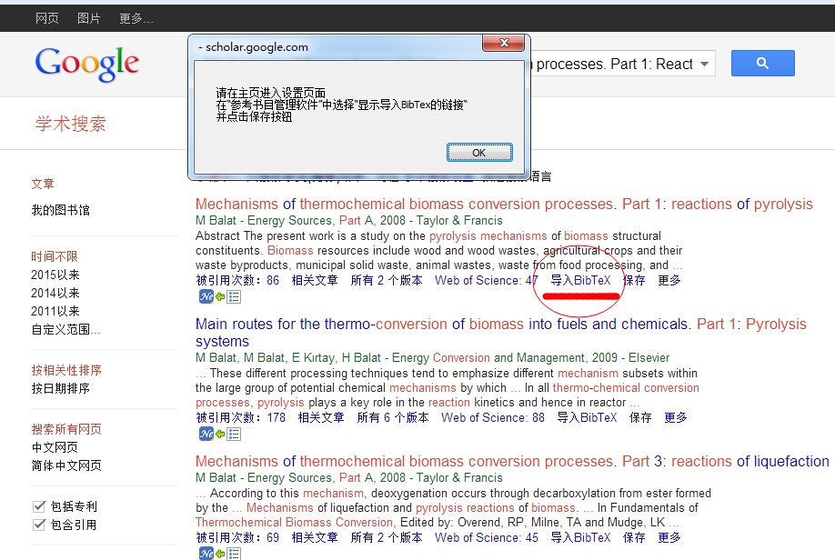Image resolution: width=835 pixels, height=560 pixels.
Task: Select 按日期排序 sort option
Action: pos(60,388)
